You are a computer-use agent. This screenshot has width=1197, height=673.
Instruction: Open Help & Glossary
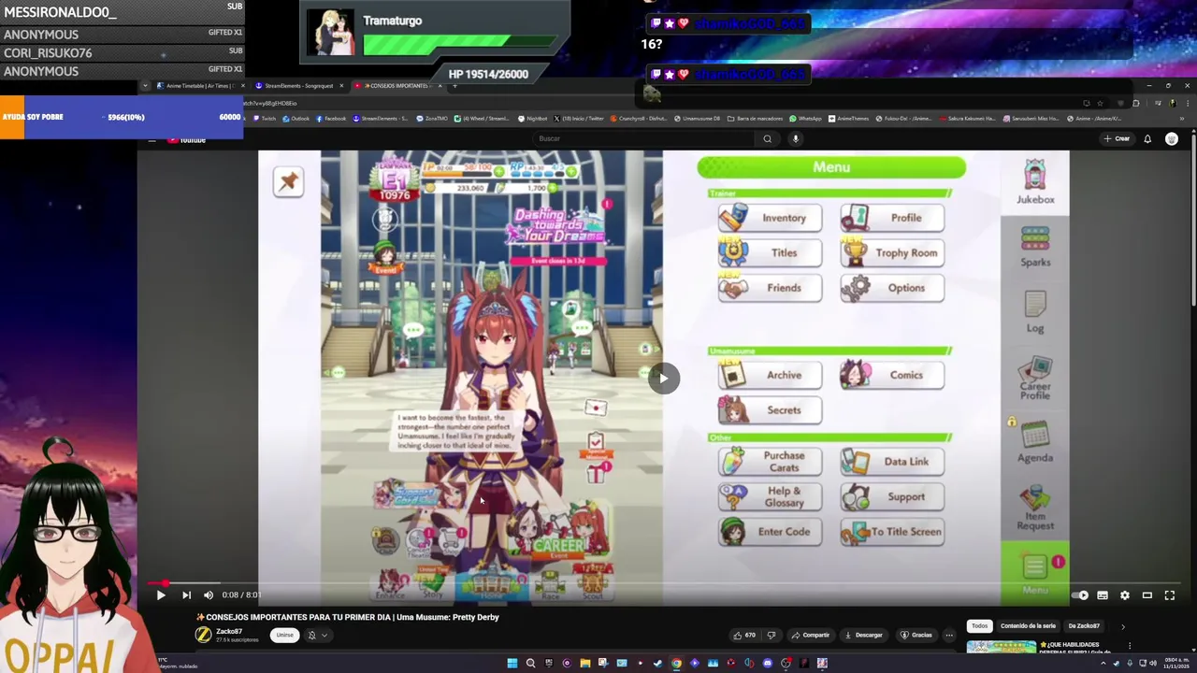(770, 496)
